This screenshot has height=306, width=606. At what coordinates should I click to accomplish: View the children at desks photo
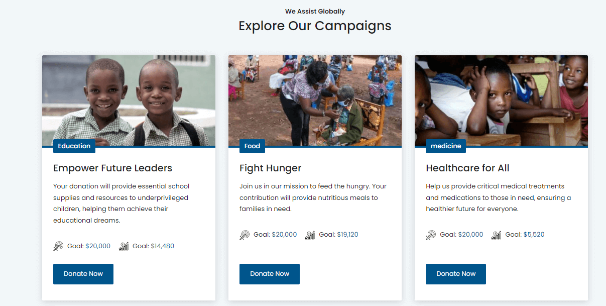coord(501,100)
